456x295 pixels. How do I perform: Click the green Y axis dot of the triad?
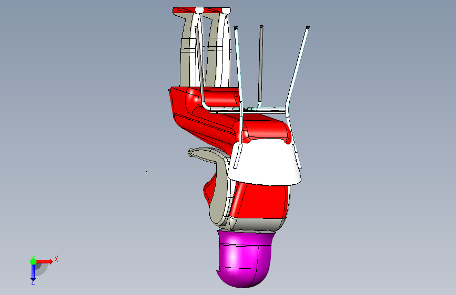coord(33,261)
